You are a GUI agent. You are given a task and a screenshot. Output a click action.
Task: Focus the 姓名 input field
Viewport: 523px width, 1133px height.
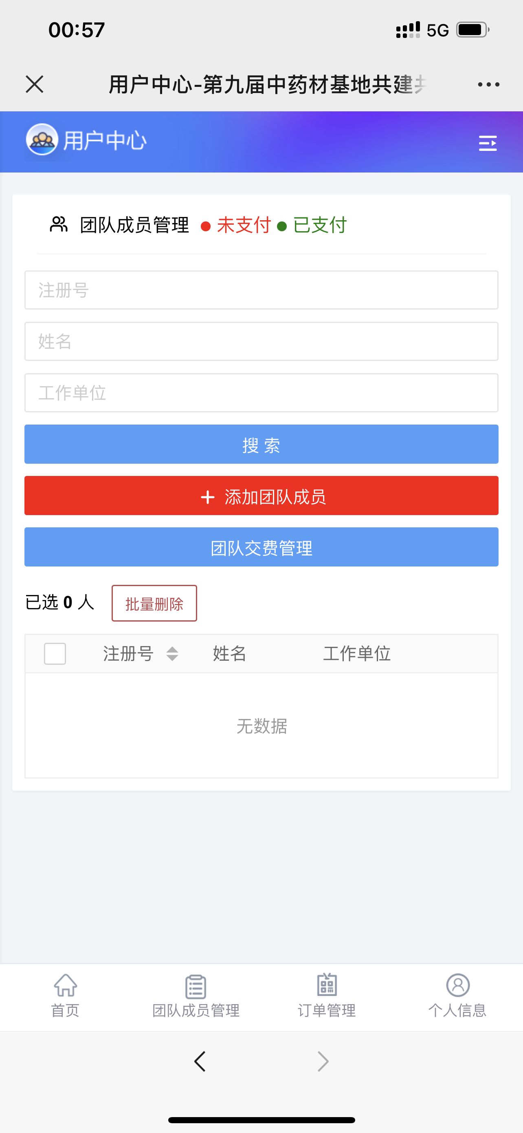(x=261, y=341)
